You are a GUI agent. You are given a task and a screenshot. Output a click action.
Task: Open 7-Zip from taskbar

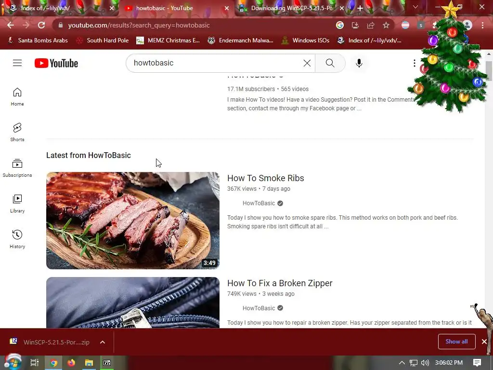(107, 363)
